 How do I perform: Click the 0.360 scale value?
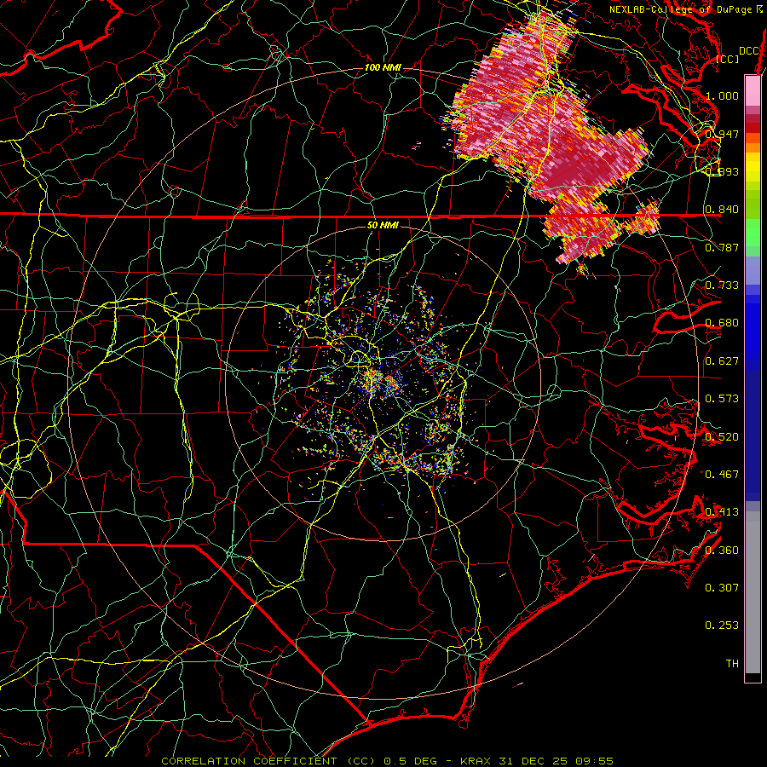coord(722,551)
